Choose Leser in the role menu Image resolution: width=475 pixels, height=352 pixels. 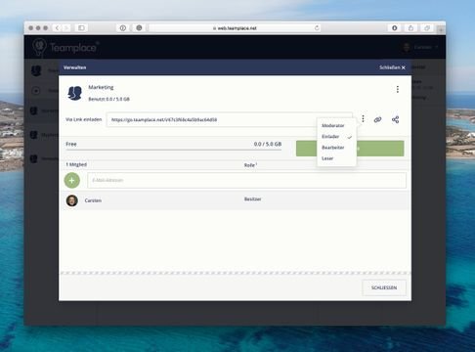coord(327,158)
